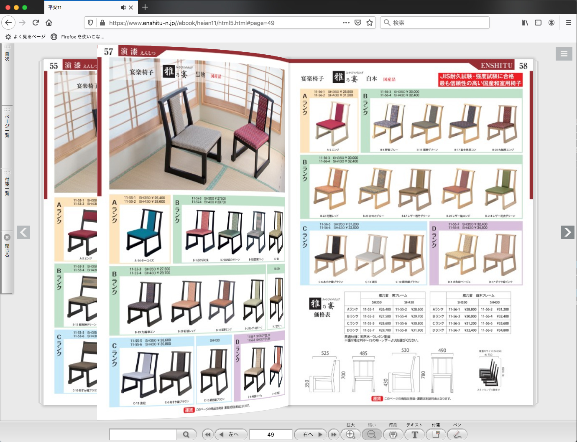
Task: Select the text (テキスト) tool
Action: point(414,434)
